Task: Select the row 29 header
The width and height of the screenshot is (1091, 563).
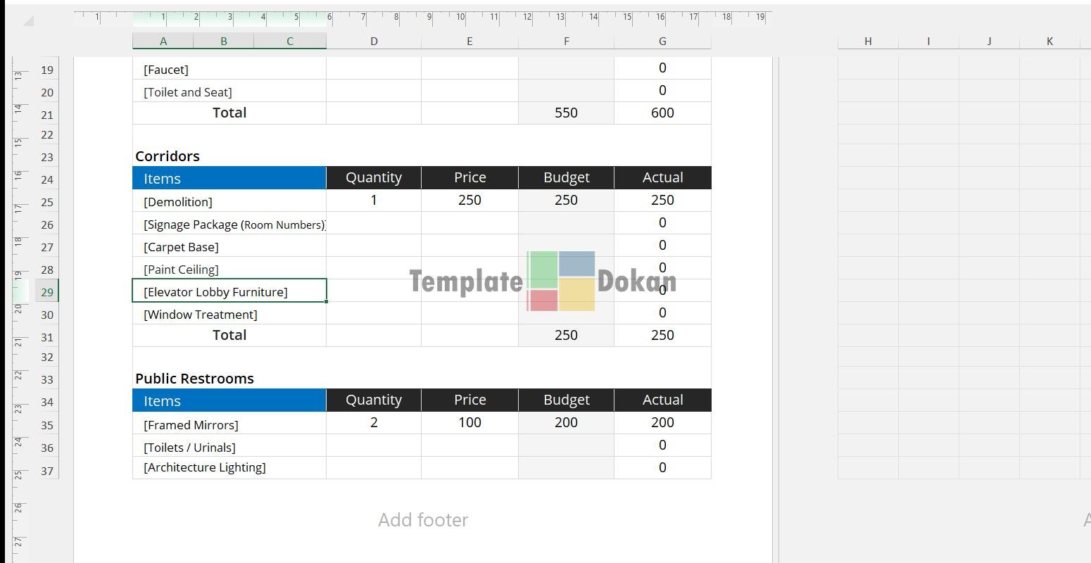Action: pyautogui.click(x=47, y=292)
